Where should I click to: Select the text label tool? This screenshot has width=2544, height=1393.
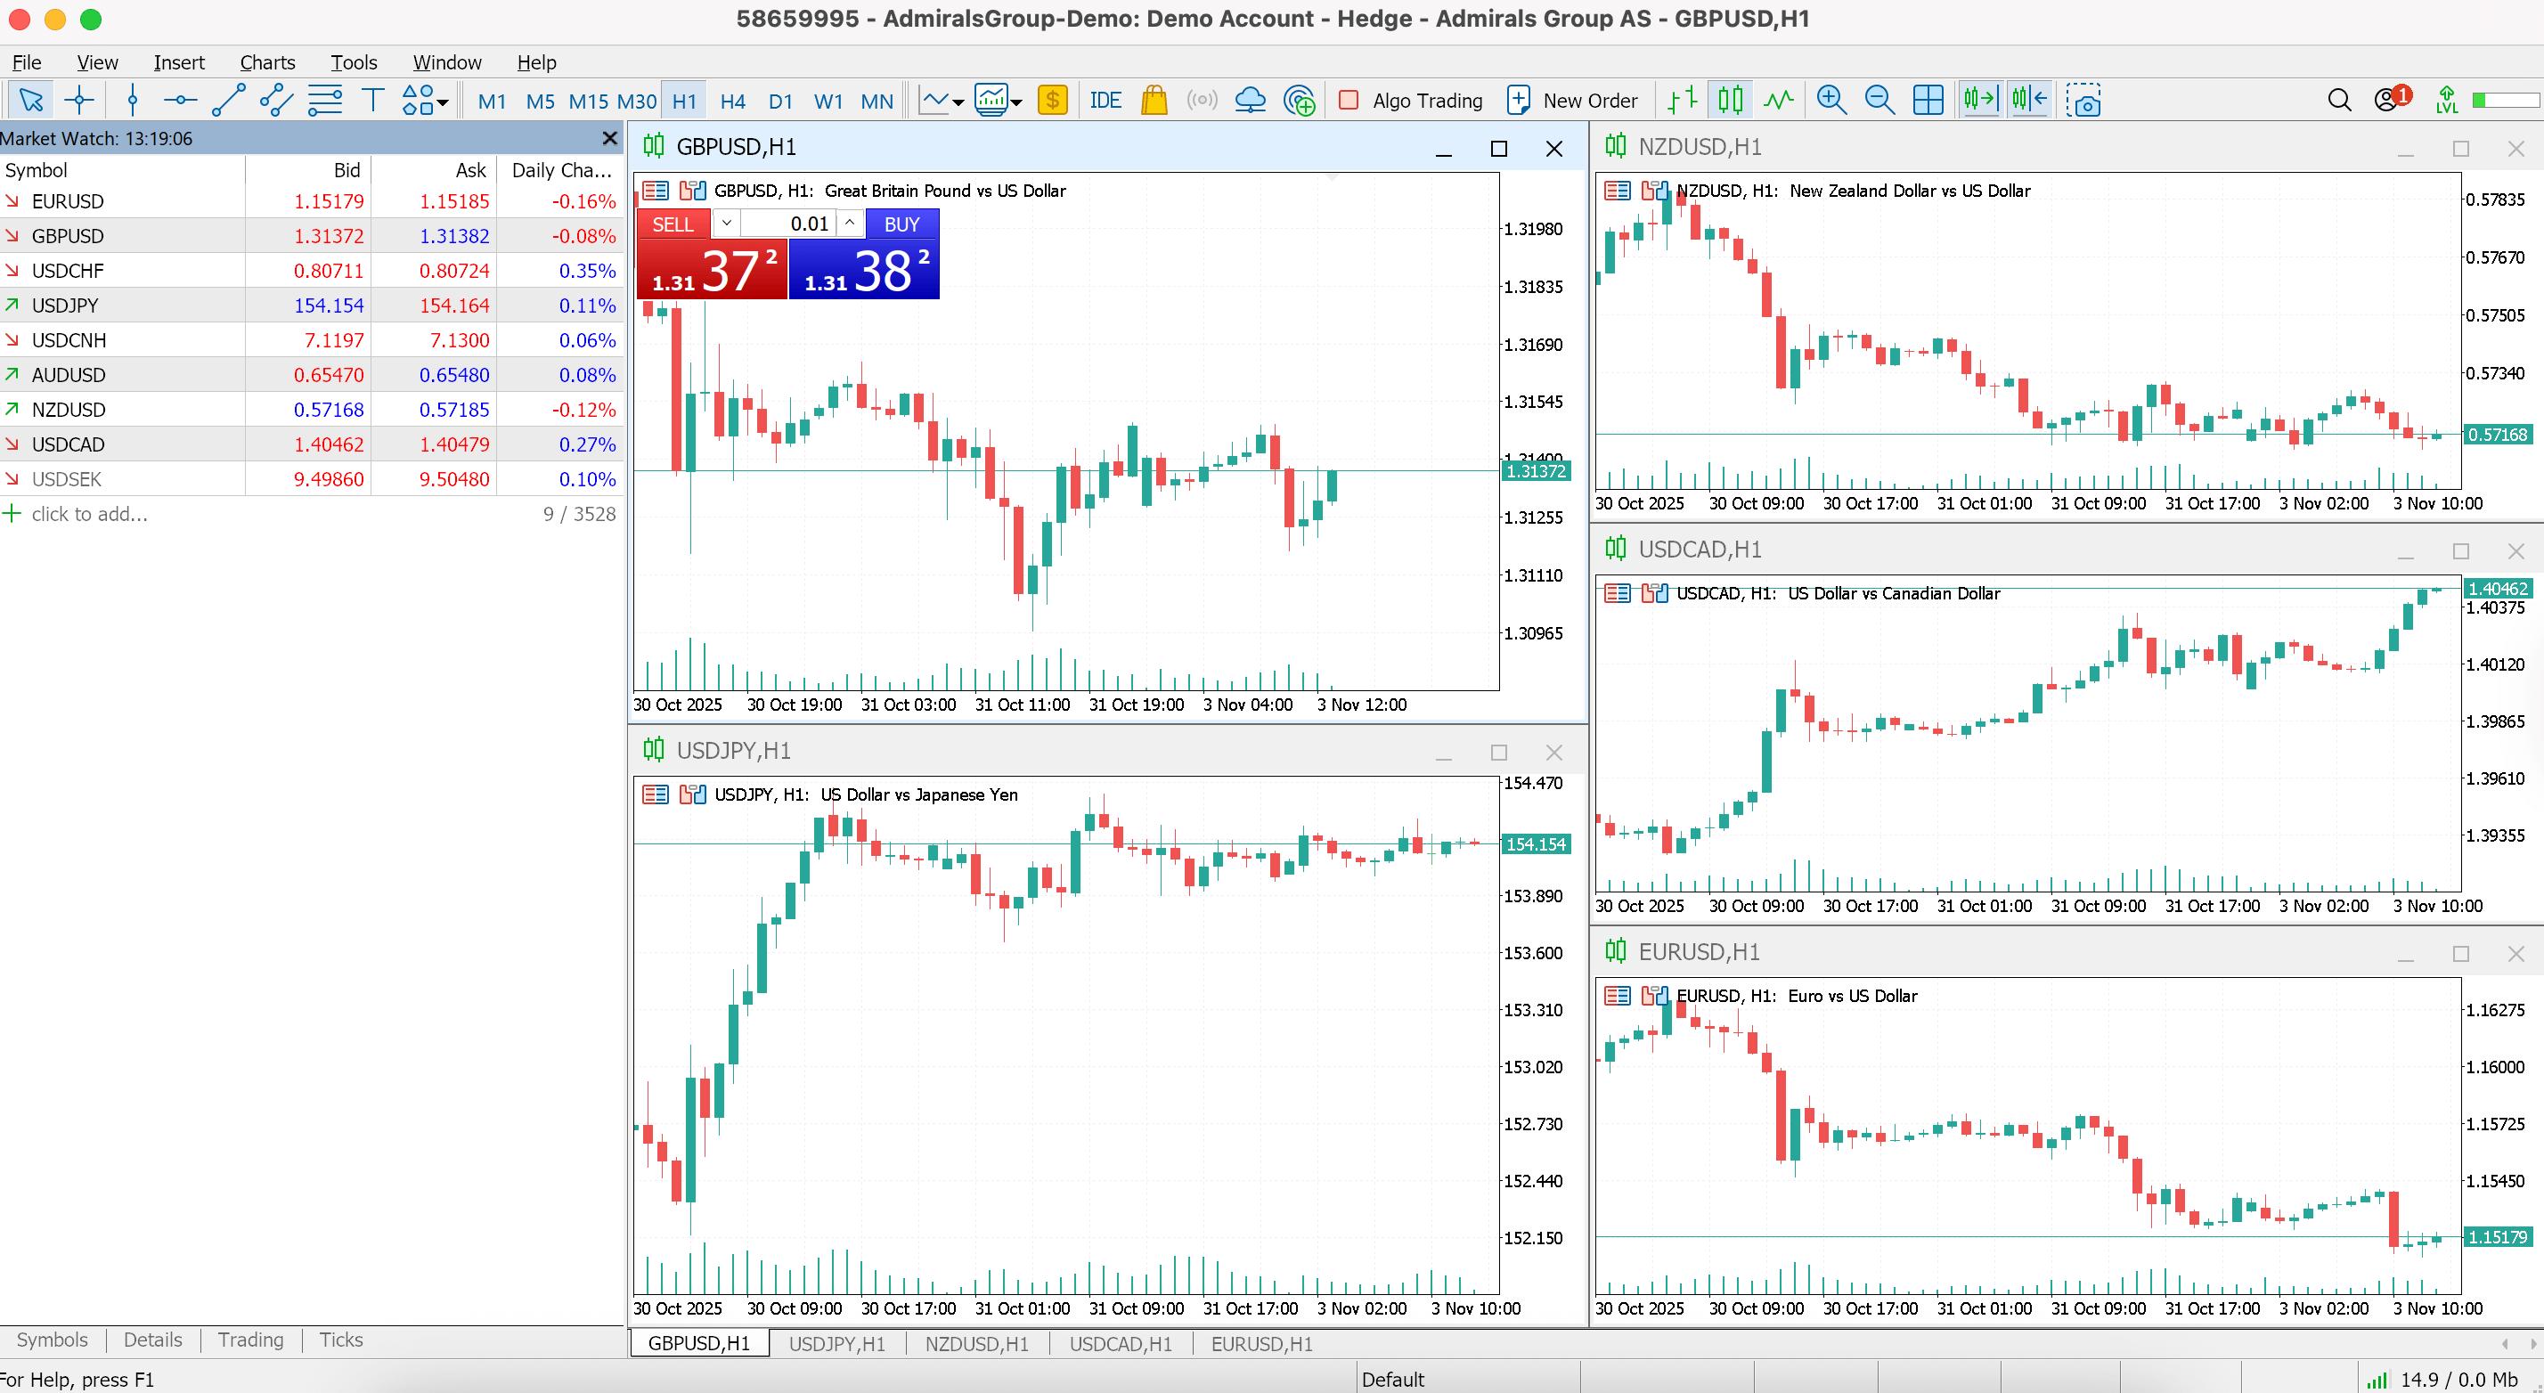(372, 100)
